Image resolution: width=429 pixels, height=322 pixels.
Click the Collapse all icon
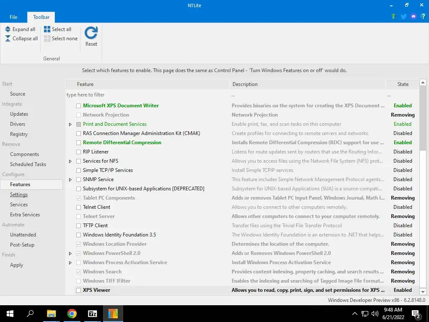[8, 39]
